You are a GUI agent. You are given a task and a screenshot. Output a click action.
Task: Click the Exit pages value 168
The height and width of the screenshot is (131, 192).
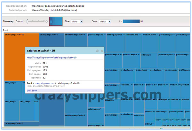[x=44, y=74]
